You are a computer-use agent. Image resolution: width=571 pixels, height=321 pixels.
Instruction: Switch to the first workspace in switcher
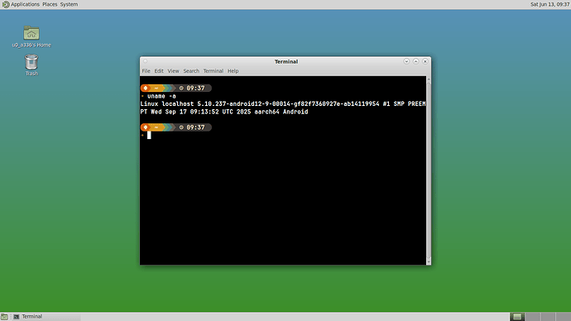(517, 317)
